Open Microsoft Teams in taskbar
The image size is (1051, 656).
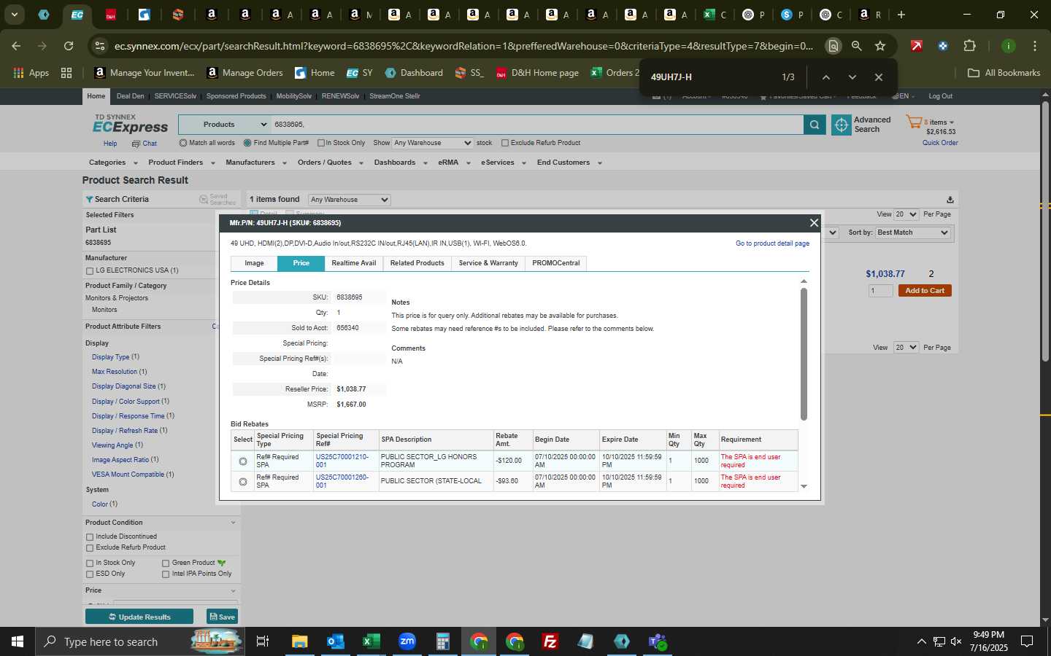tap(658, 641)
